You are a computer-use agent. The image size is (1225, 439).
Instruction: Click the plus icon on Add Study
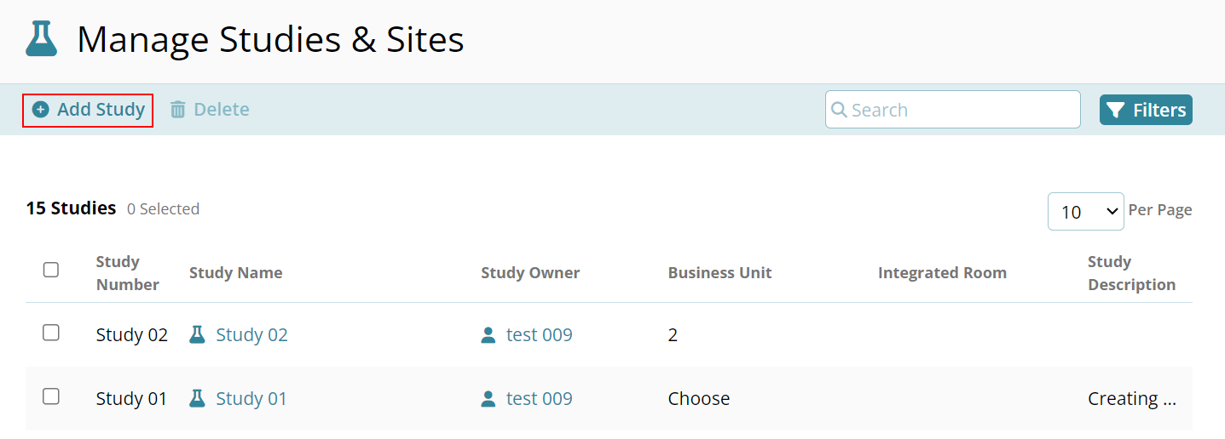(x=40, y=110)
